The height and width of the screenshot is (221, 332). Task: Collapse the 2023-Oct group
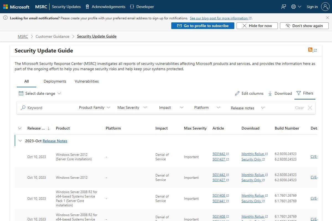(20, 141)
